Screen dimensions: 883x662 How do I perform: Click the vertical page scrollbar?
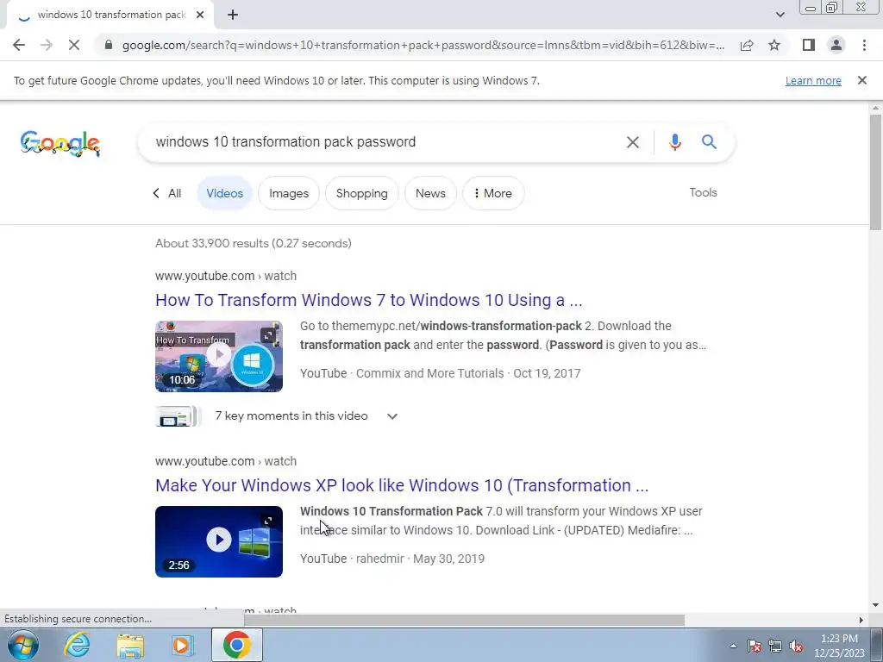875,172
